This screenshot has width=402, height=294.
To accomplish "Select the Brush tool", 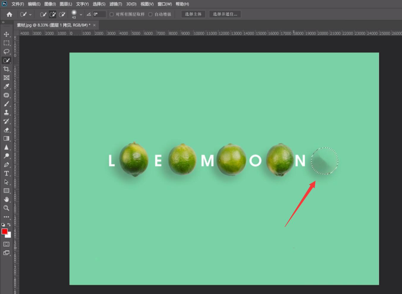I will click(6, 104).
